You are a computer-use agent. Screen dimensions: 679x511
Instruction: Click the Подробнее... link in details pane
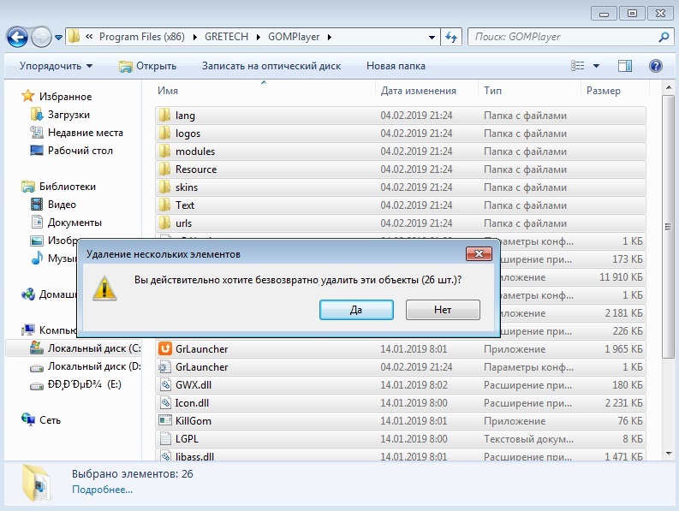click(102, 490)
